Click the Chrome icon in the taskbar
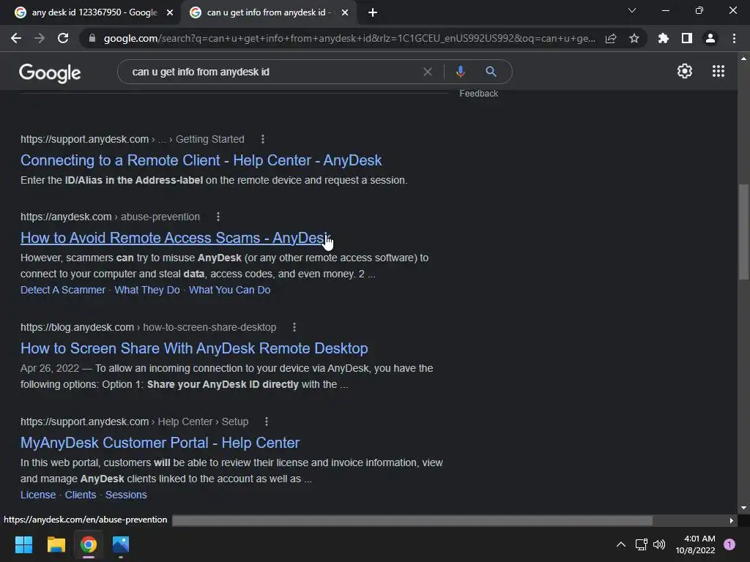This screenshot has width=750, height=562. point(89,544)
